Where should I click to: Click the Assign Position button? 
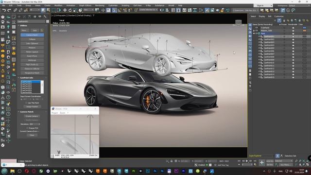pyautogui.click(x=32, y=107)
